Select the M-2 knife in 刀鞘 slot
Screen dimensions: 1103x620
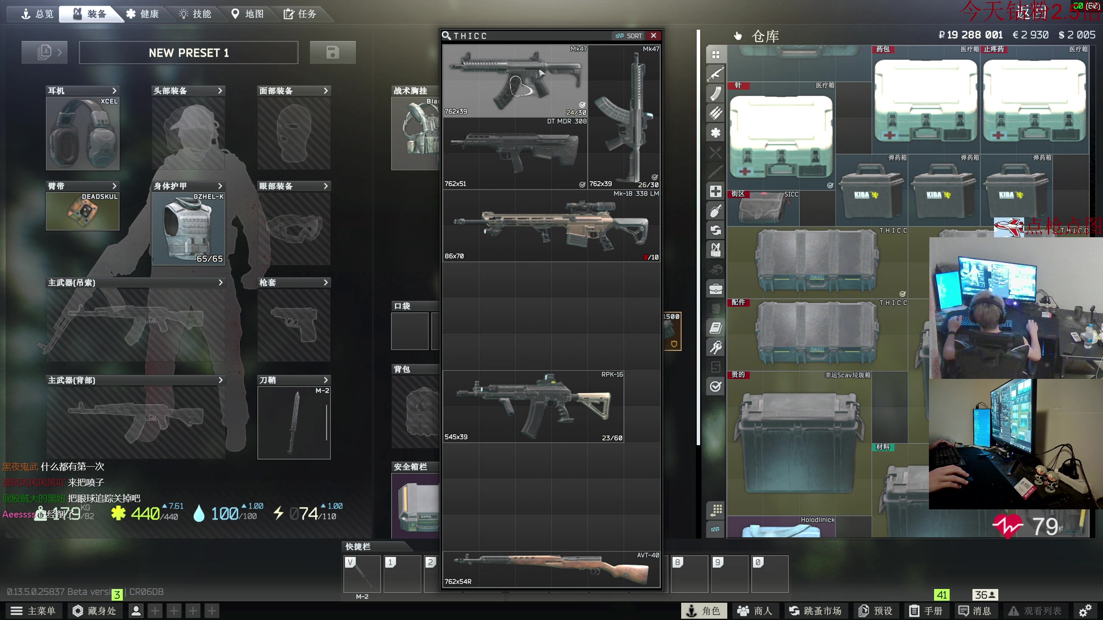click(294, 423)
